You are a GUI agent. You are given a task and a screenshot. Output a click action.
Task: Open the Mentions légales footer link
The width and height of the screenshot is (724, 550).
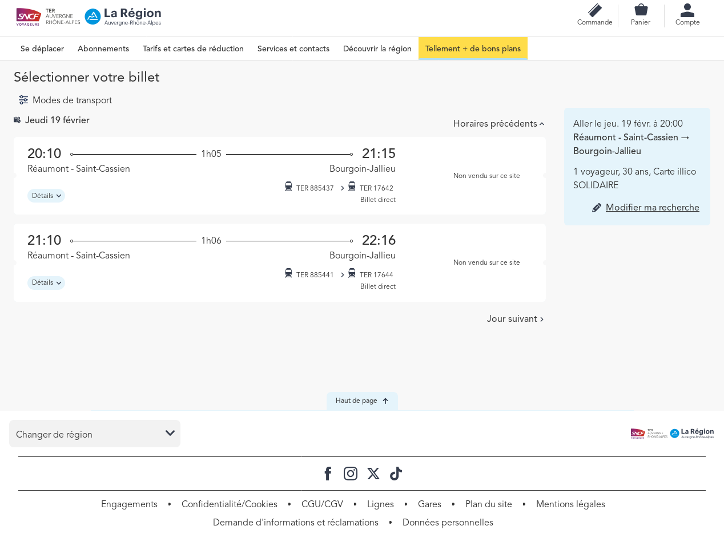point(570,504)
